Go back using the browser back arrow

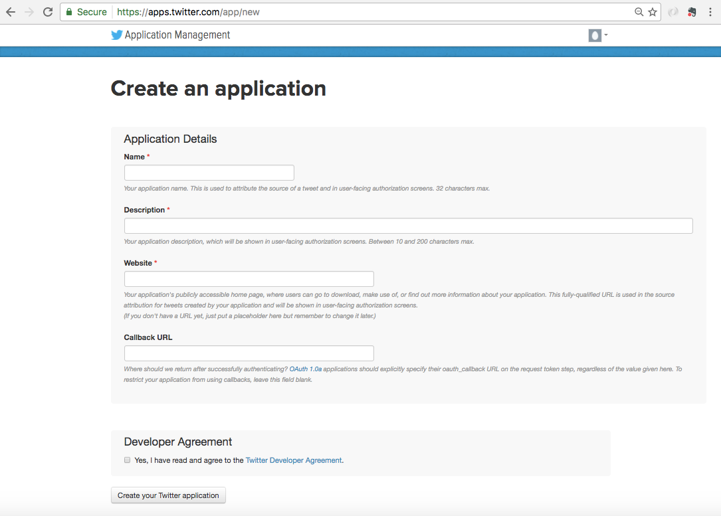pos(11,12)
